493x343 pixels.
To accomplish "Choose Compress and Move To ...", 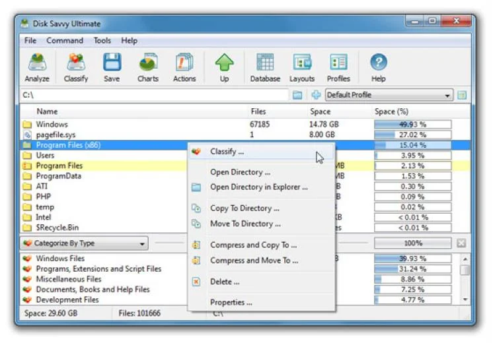I will (262, 261).
